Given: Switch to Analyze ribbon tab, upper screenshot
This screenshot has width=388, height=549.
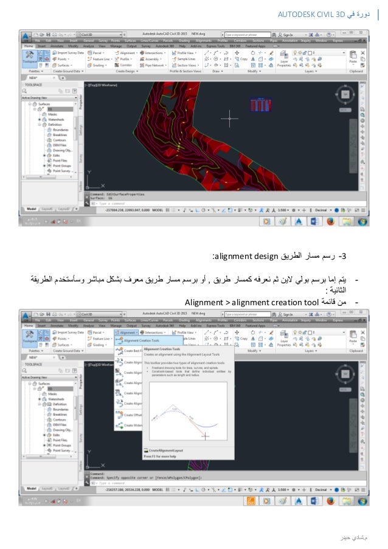Looking at the screenshot, I should point(88,46).
